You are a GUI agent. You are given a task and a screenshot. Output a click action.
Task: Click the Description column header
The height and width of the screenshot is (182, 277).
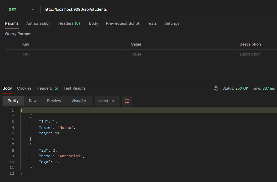[250, 44]
